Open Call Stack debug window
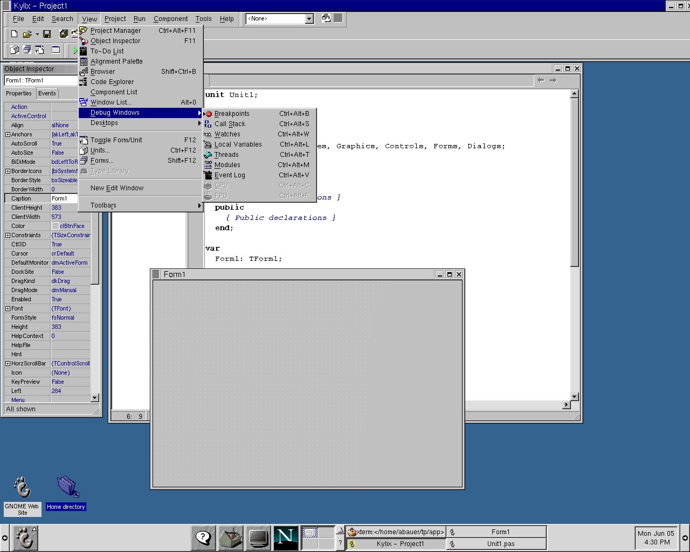690x552 pixels. pyautogui.click(x=259, y=124)
